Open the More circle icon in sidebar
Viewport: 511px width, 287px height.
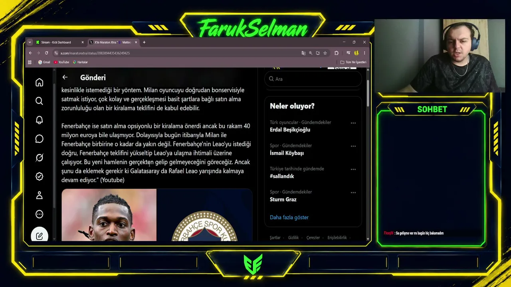39,214
